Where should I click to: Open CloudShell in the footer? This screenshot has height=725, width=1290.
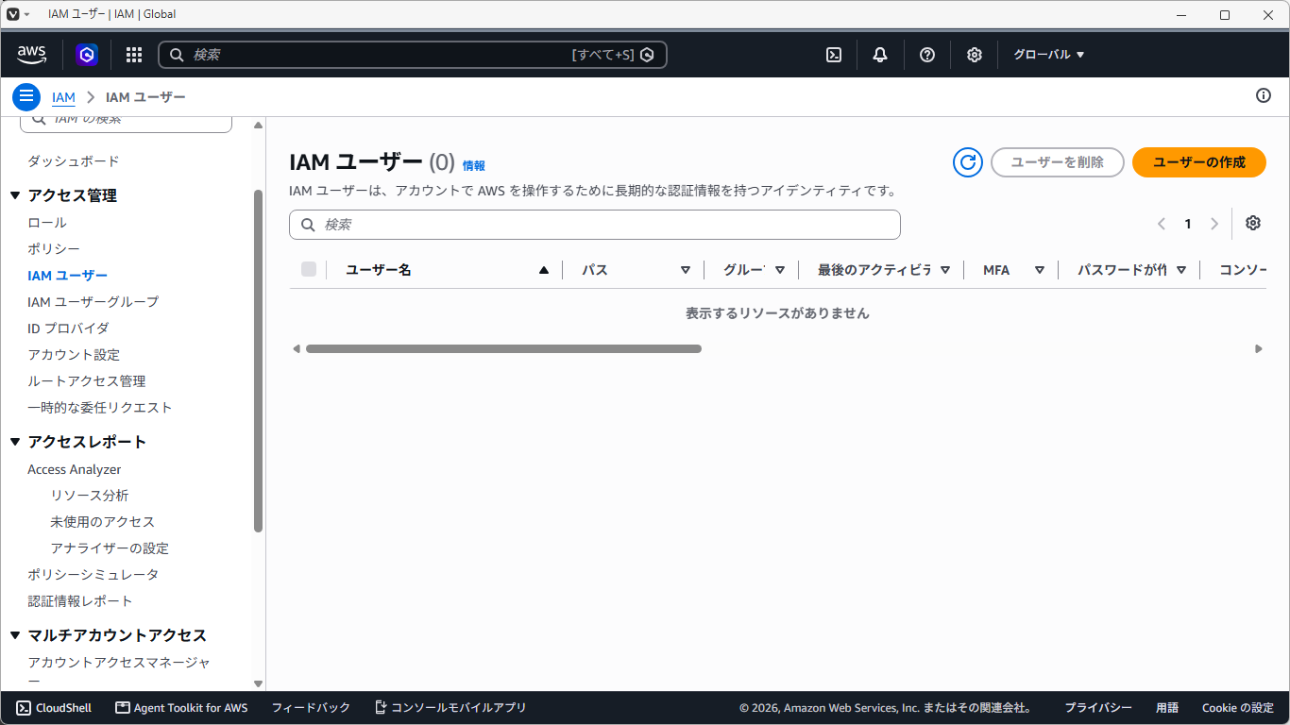coord(54,708)
